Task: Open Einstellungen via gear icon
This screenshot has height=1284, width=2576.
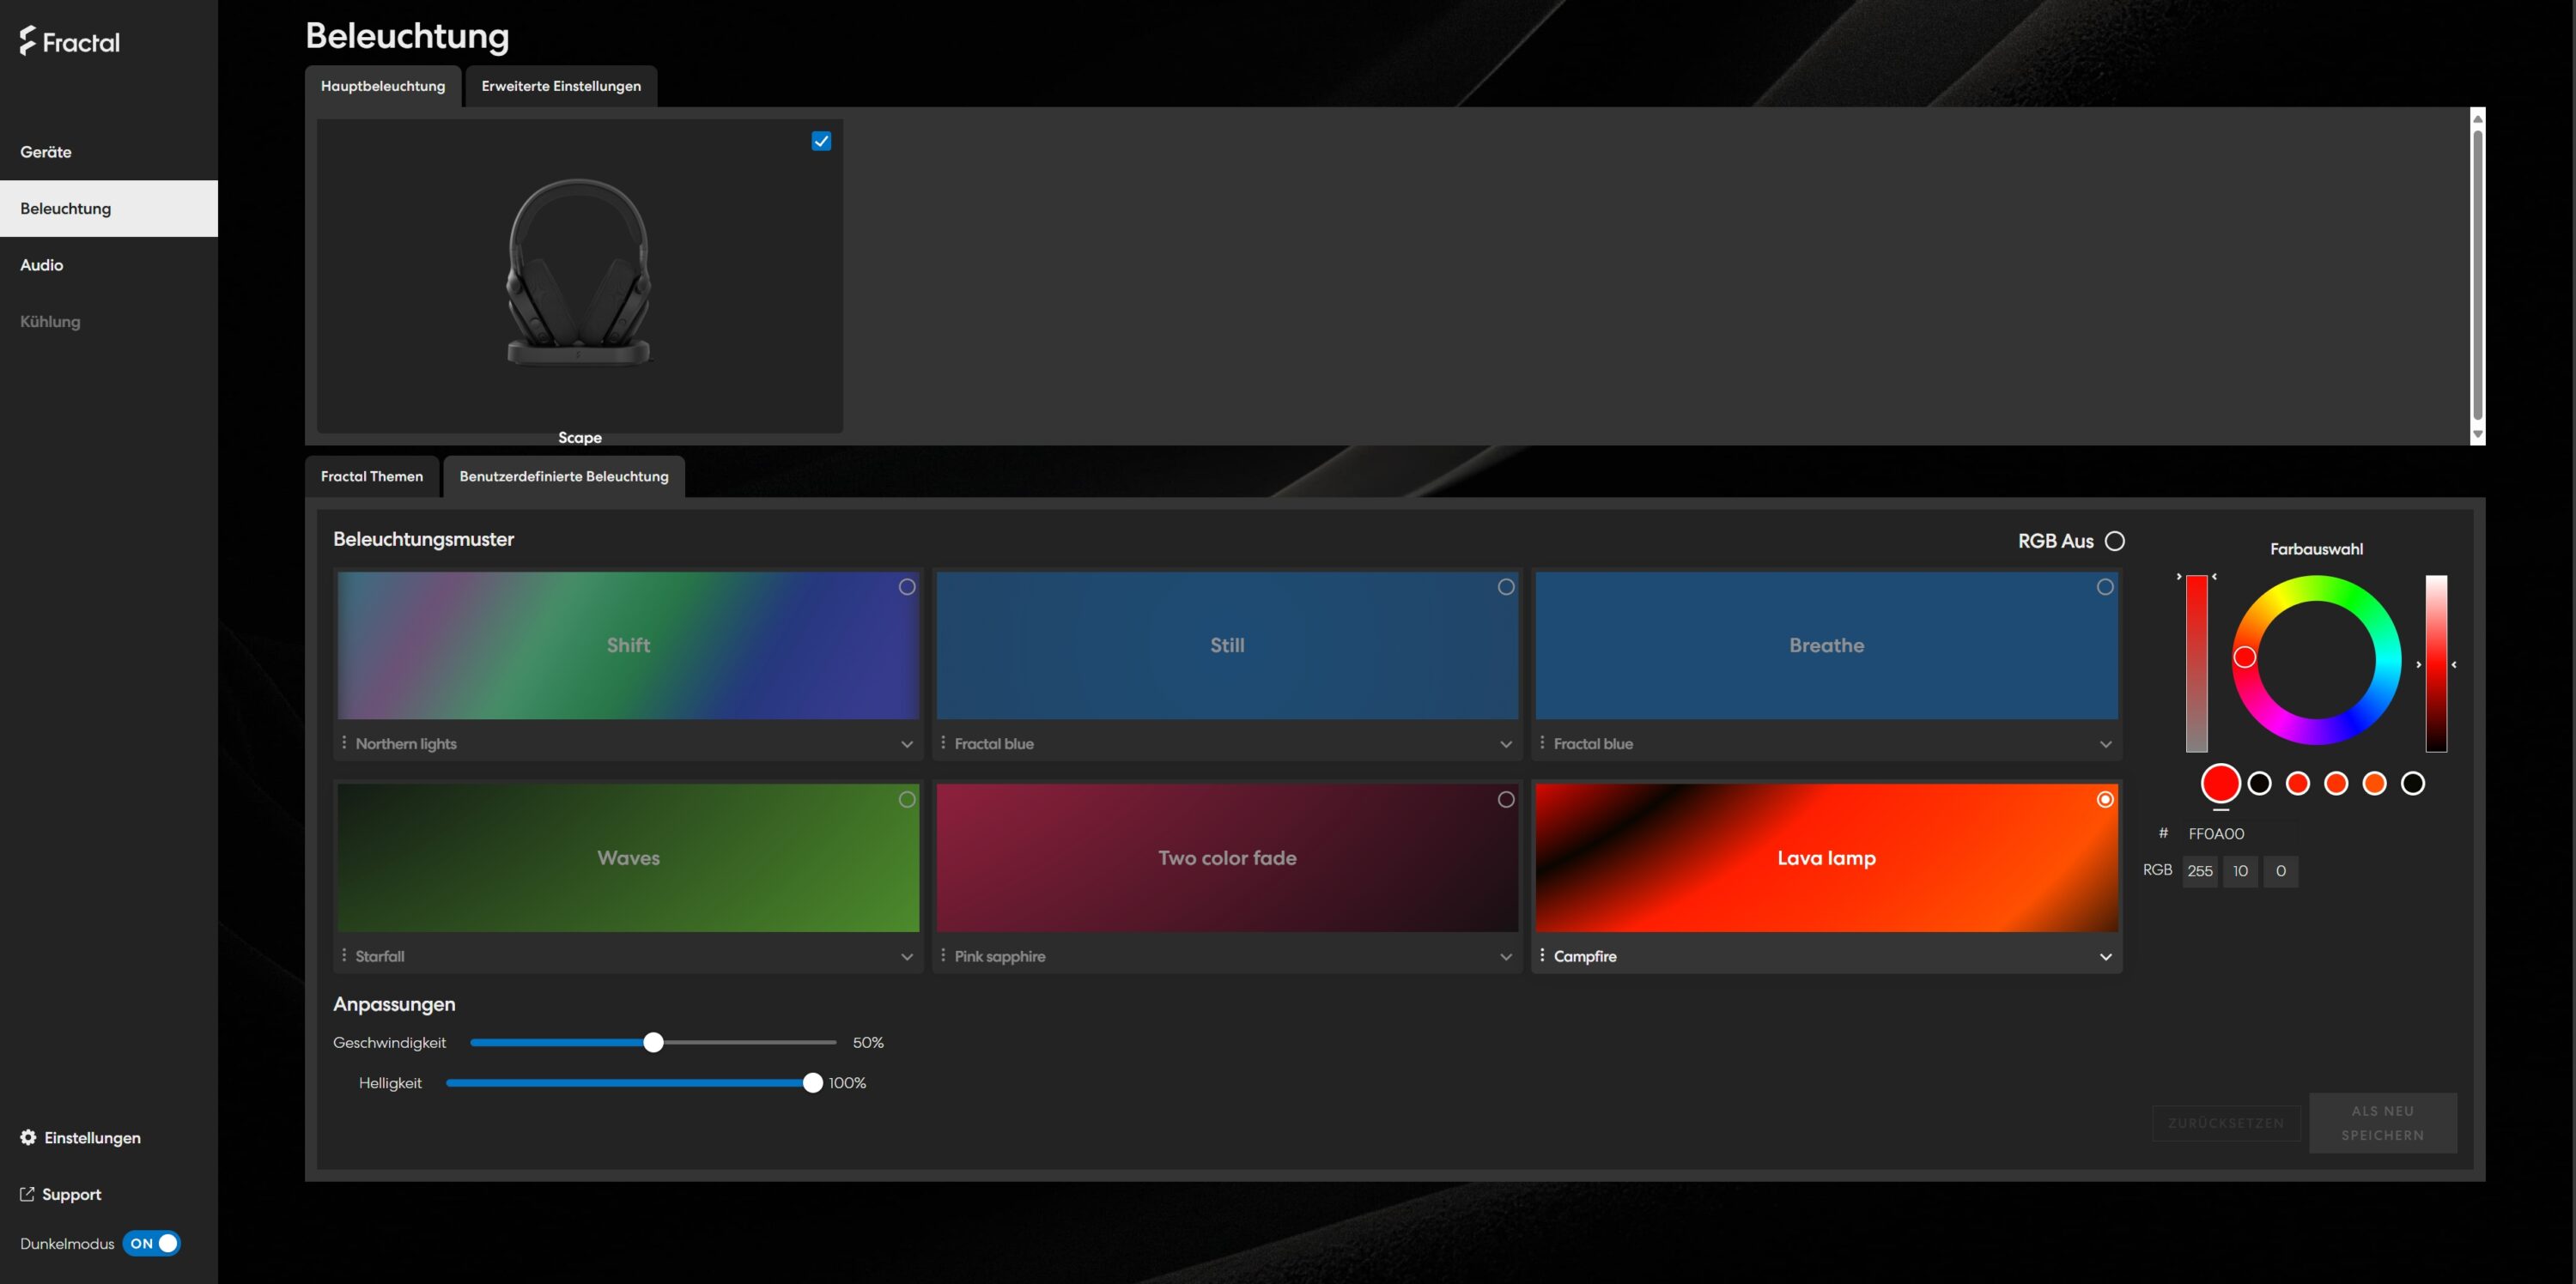Action: tap(28, 1137)
